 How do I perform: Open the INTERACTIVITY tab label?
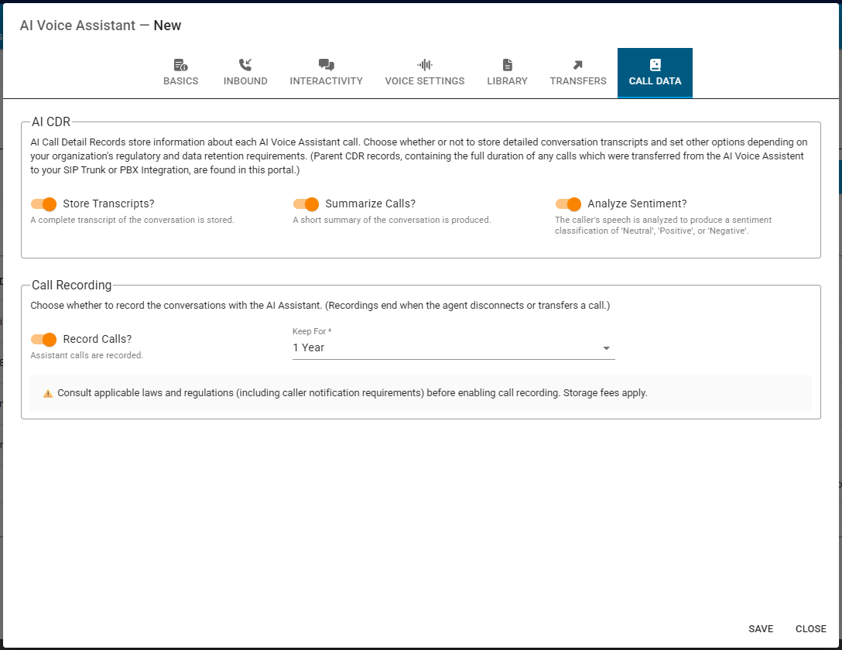[x=326, y=81]
